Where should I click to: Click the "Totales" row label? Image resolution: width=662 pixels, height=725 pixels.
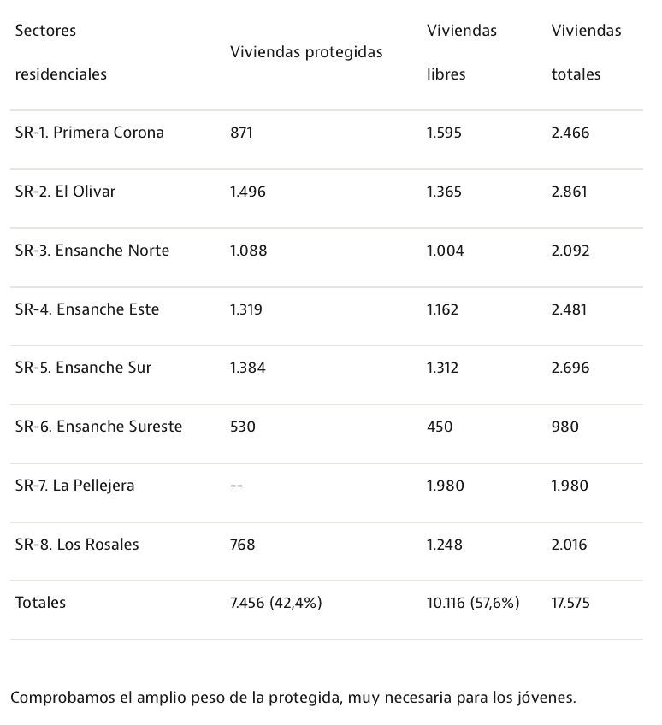[x=40, y=603]
